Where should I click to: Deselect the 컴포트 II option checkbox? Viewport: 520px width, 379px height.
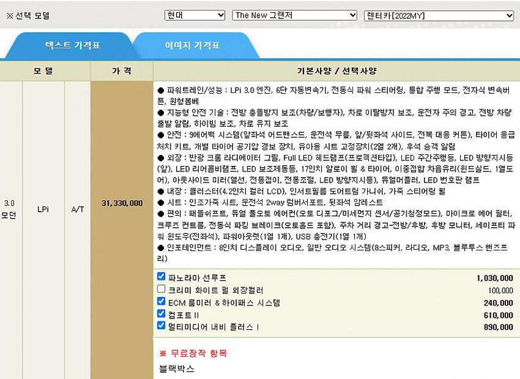pyautogui.click(x=162, y=314)
